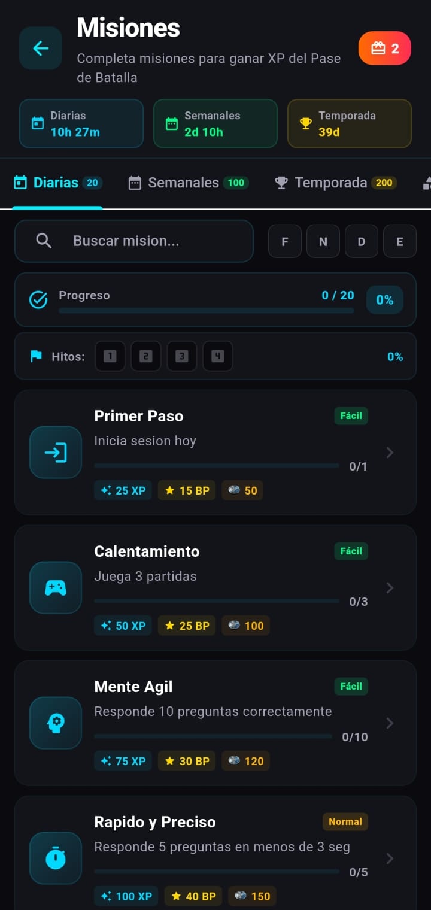Tap the Rapido y Preciso stopwatch icon
Viewport: 431px width, 910px height.
pos(56,859)
